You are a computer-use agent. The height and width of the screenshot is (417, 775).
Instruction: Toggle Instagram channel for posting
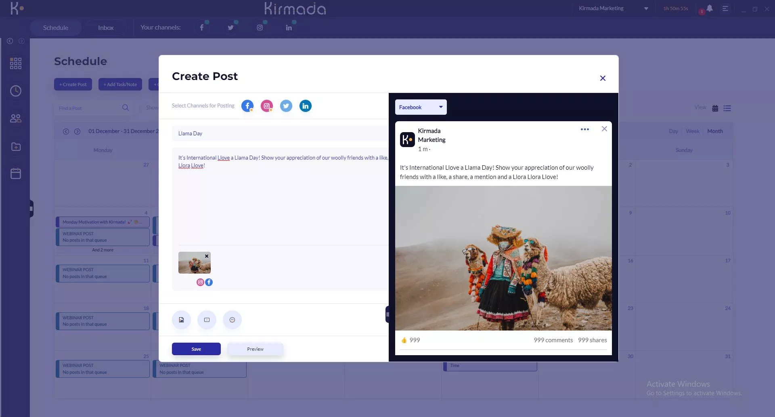[267, 106]
